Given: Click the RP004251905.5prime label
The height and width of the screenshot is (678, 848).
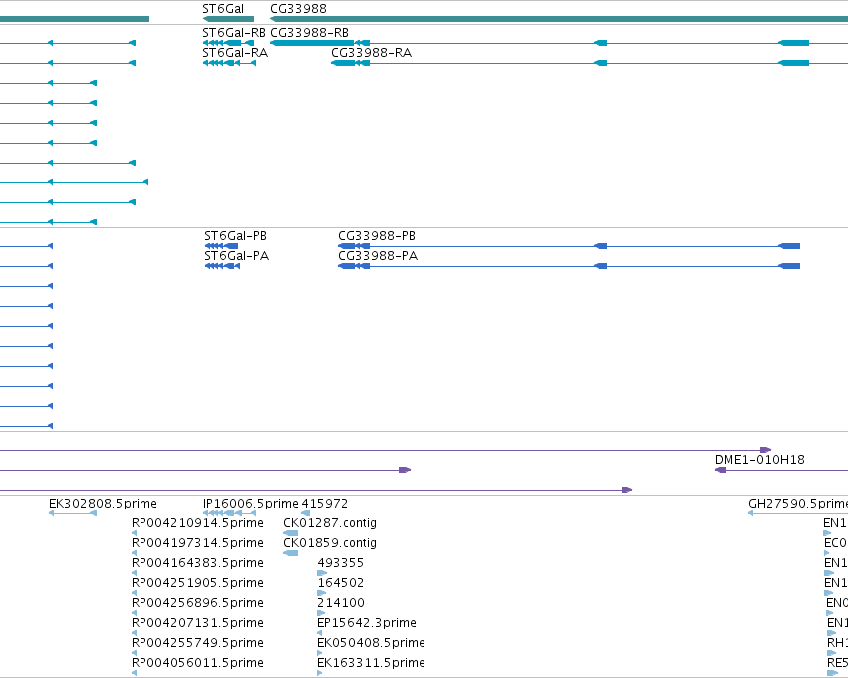Looking at the screenshot, I should pyautogui.click(x=197, y=583).
